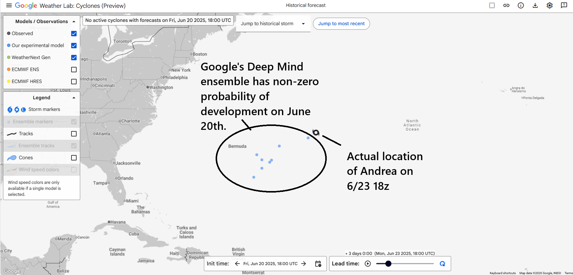The width and height of the screenshot is (573, 275).
Task: Enable ECMWF ENS model
Action: [x=74, y=70]
